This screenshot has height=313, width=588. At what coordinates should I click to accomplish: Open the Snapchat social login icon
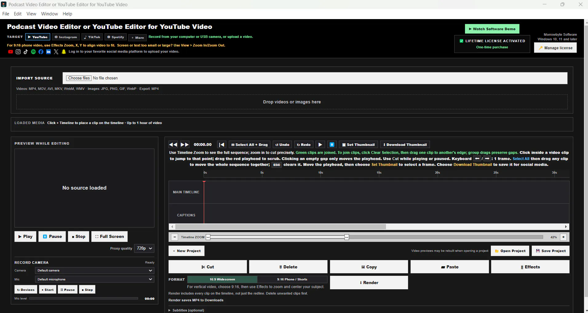pos(64,52)
